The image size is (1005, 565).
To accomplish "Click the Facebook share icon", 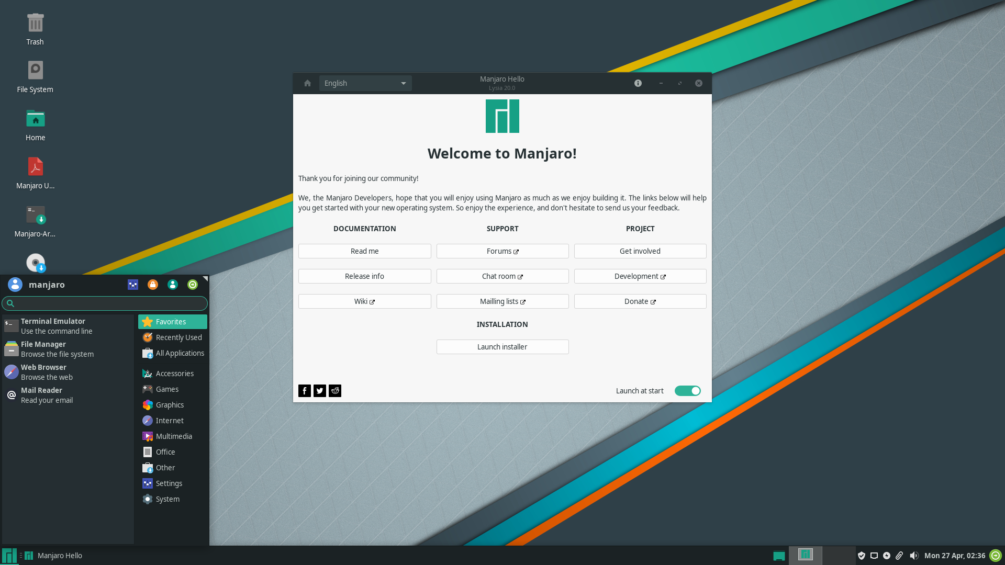I will (x=305, y=390).
